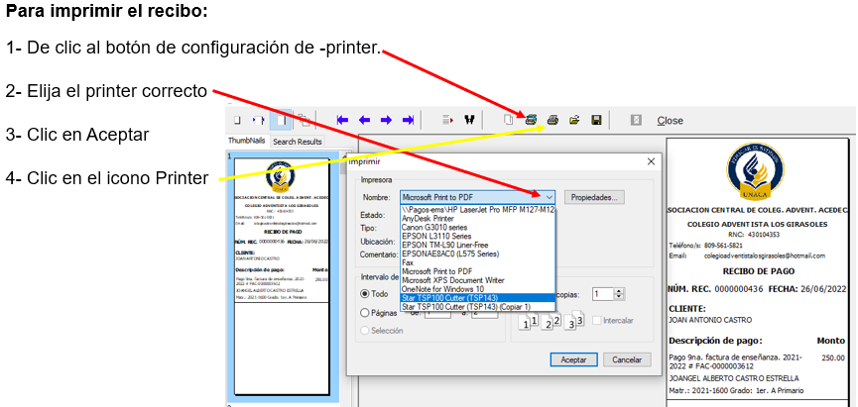Click the binoculars search icon

click(x=469, y=120)
